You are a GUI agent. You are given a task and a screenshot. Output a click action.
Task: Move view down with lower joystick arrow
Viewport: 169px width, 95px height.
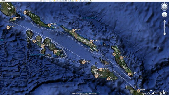[x=165, y=16]
